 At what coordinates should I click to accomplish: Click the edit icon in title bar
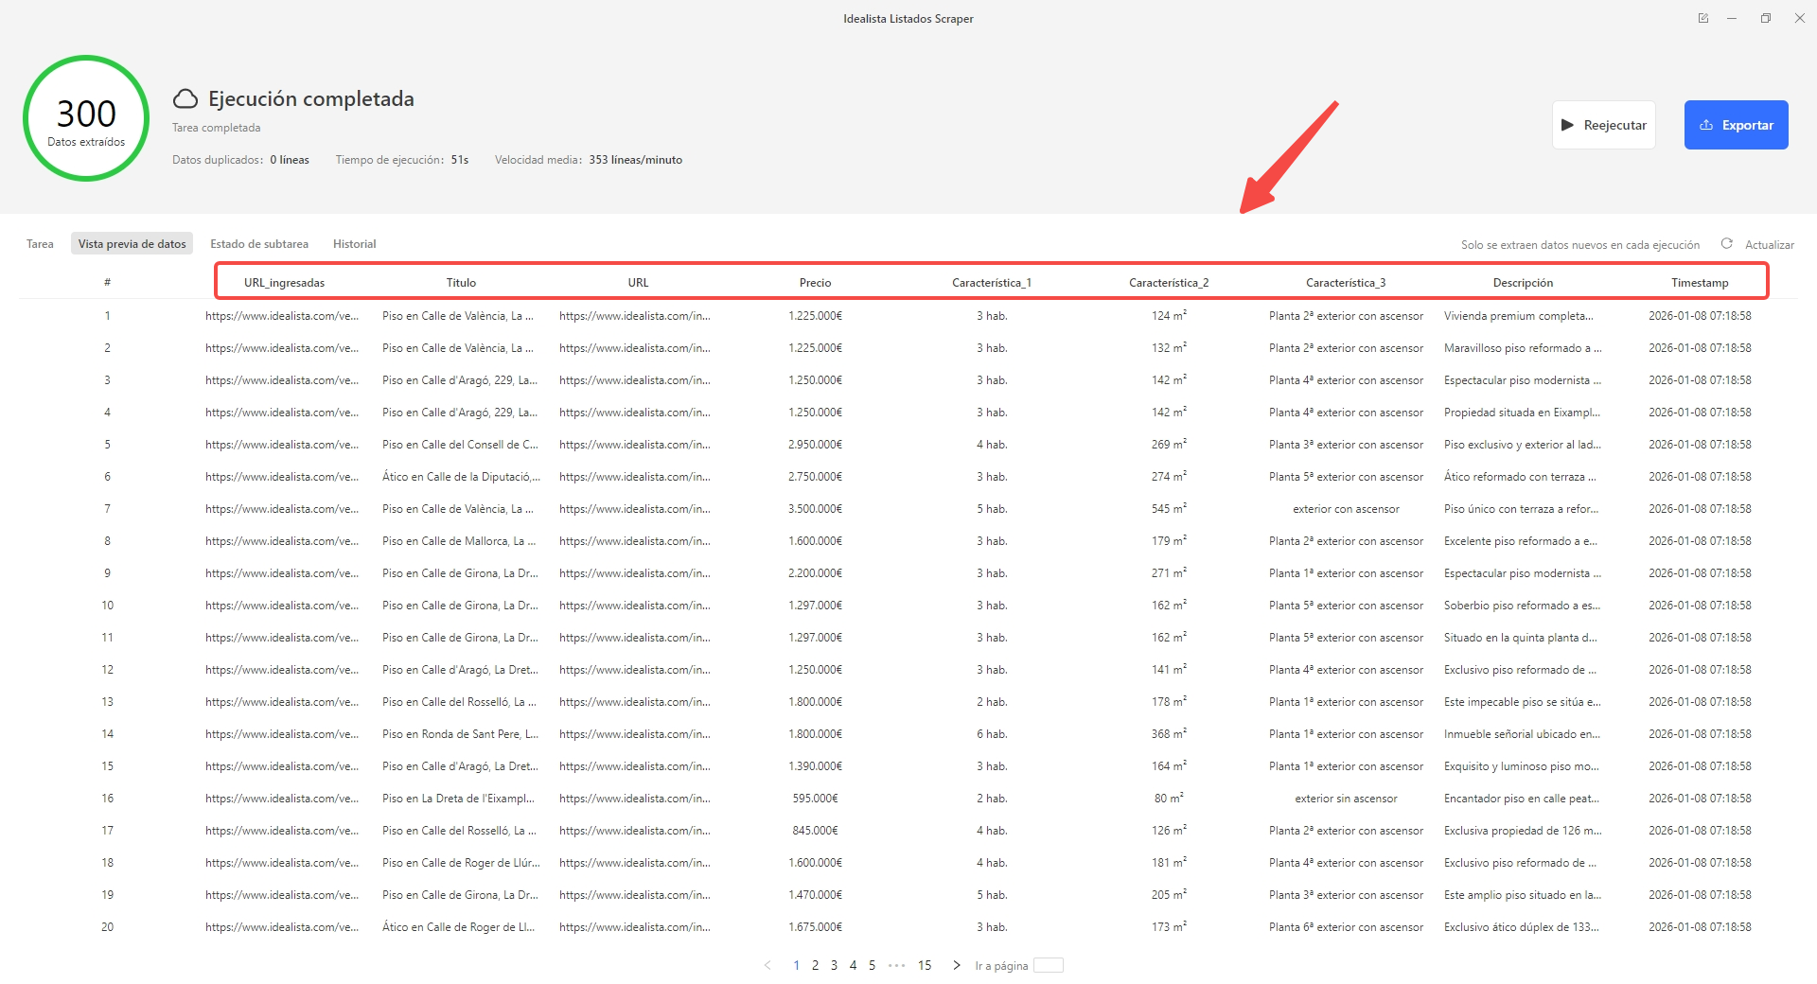pyautogui.click(x=1703, y=18)
